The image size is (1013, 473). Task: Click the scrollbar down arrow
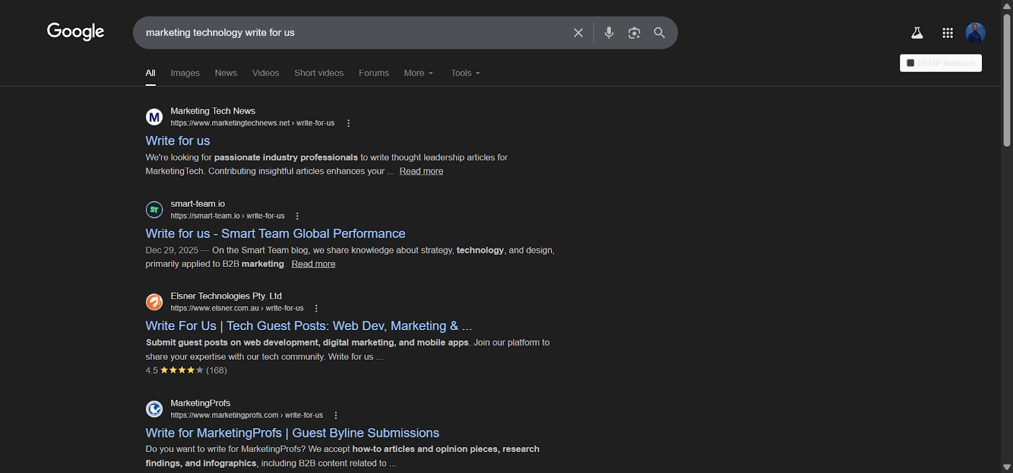[x=1007, y=467]
